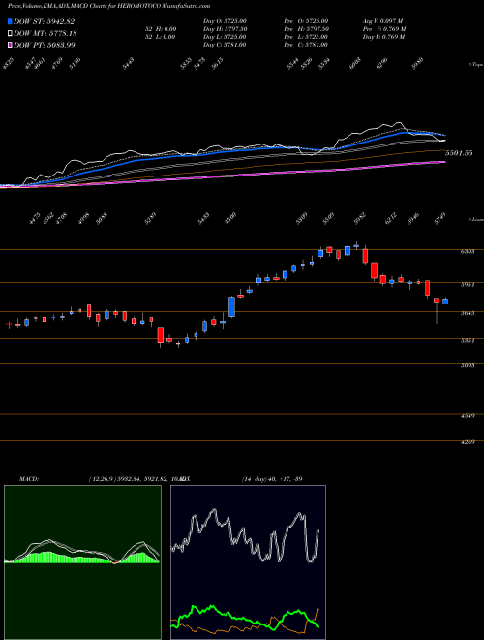Click the Pre H: 5797.50 value
484x640 pixels.
click(x=306, y=29)
